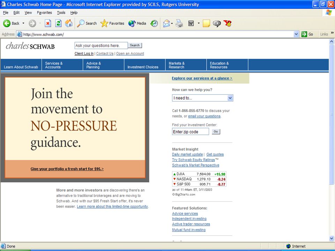The height and width of the screenshot is (251, 335).
Task: Open the Edit with Word dropdown arrow
Action: coord(199,23)
